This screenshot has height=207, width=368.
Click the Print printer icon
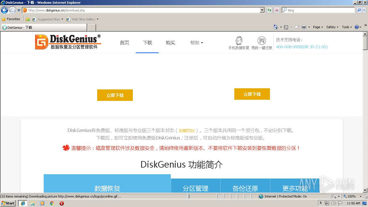click(x=304, y=27)
